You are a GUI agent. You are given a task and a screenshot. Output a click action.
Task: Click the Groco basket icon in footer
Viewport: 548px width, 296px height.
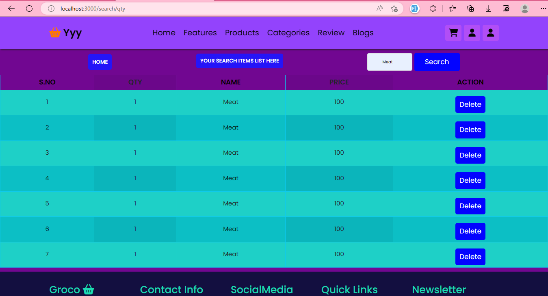click(89, 290)
